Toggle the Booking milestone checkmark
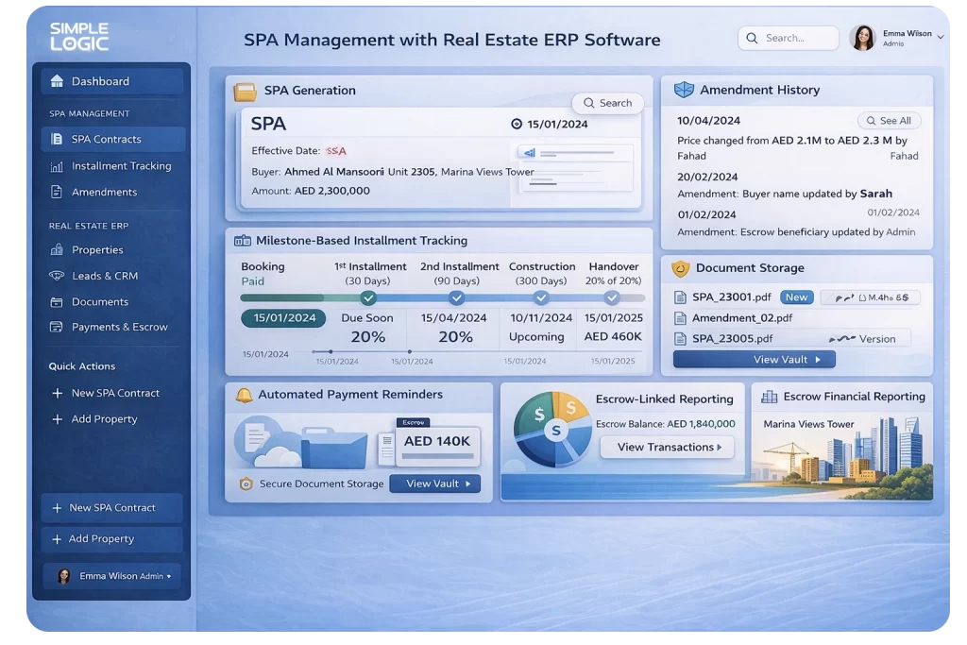 coord(367,297)
